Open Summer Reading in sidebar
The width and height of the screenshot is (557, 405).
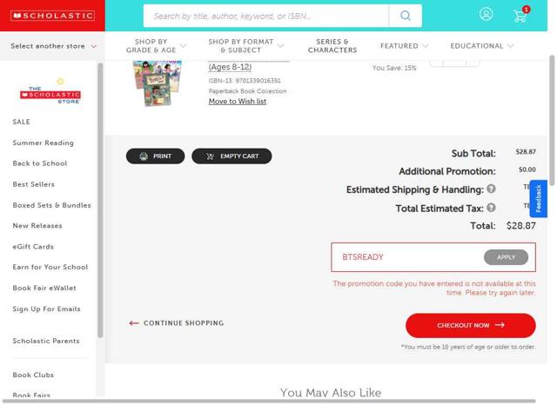44,143
